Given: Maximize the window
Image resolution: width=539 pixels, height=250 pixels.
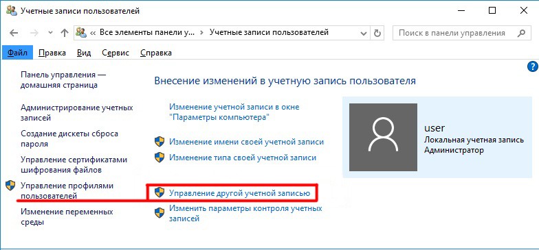Looking at the screenshot, I should (x=492, y=11).
